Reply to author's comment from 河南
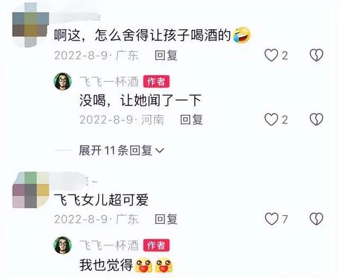The width and height of the screenshot is (339, 278). (x=191, y=119)
